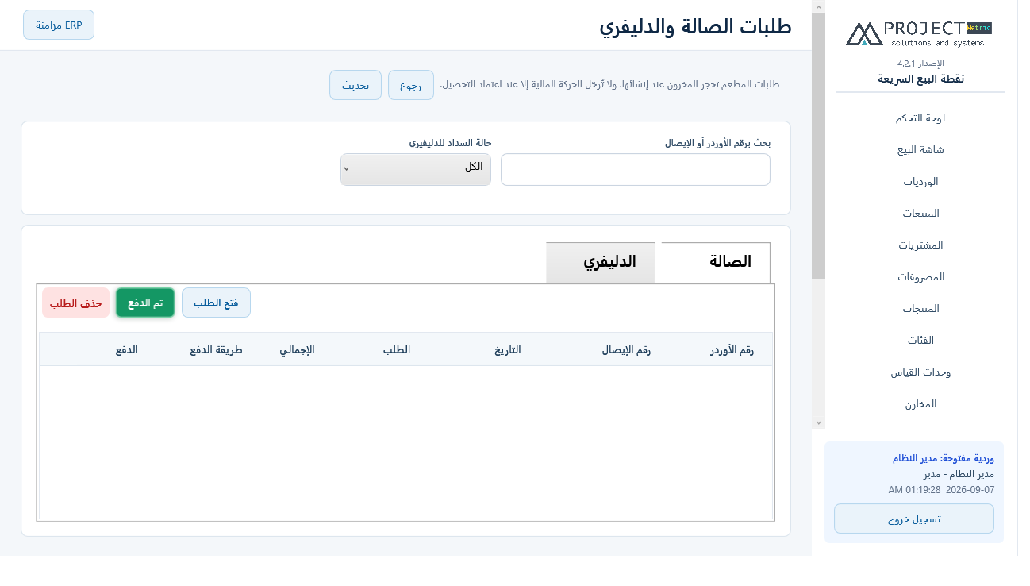Open المشتريات (purchases) in sidebar
This screenshot has height=586, width=1030.
(x=920, y=245)
